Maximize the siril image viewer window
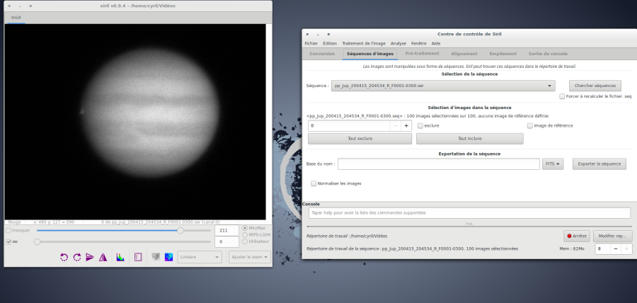Image resolution: width=637 pixels, height=303 pixels. (30, 6)
